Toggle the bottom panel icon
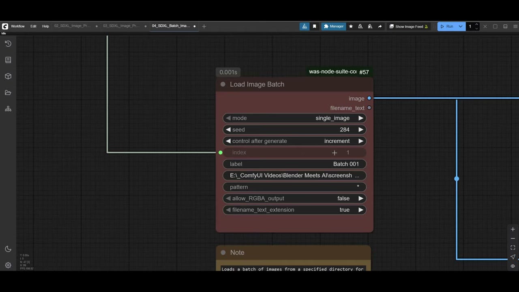Viewport: 519px width, 292px height. coord(505,26)
